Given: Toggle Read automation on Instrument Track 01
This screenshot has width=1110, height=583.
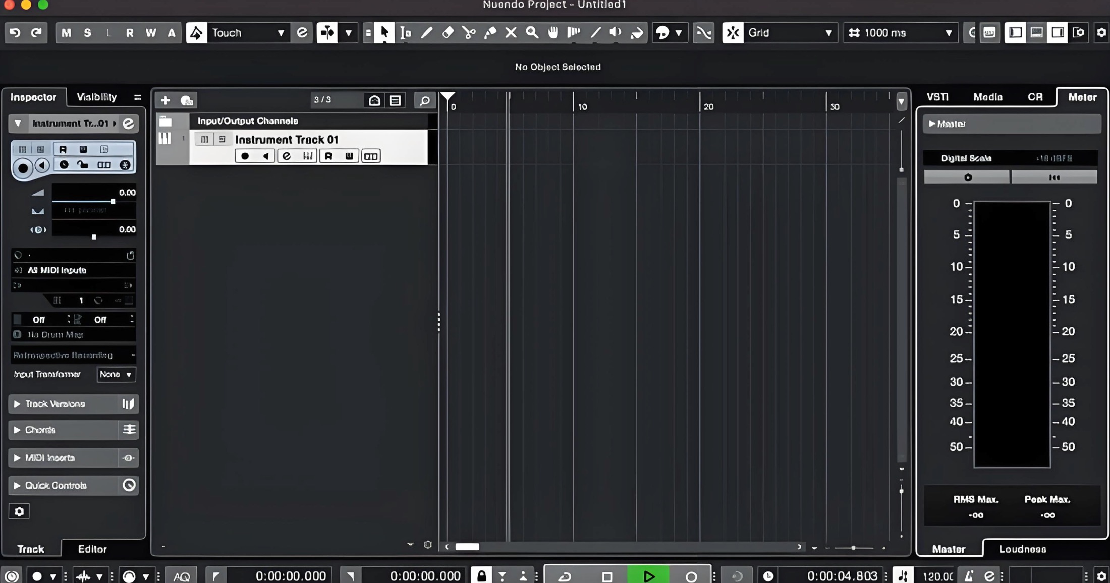Looking at the screenshot, I should (x=328, y=156).
